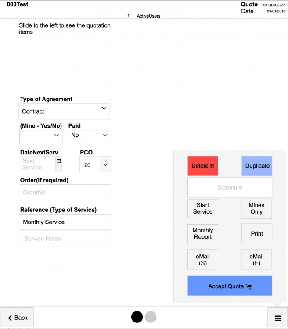Viewport: 288px width, 329px height.
Task: Open the DateNextServ calendar picker icon
Action: [59, 161]
